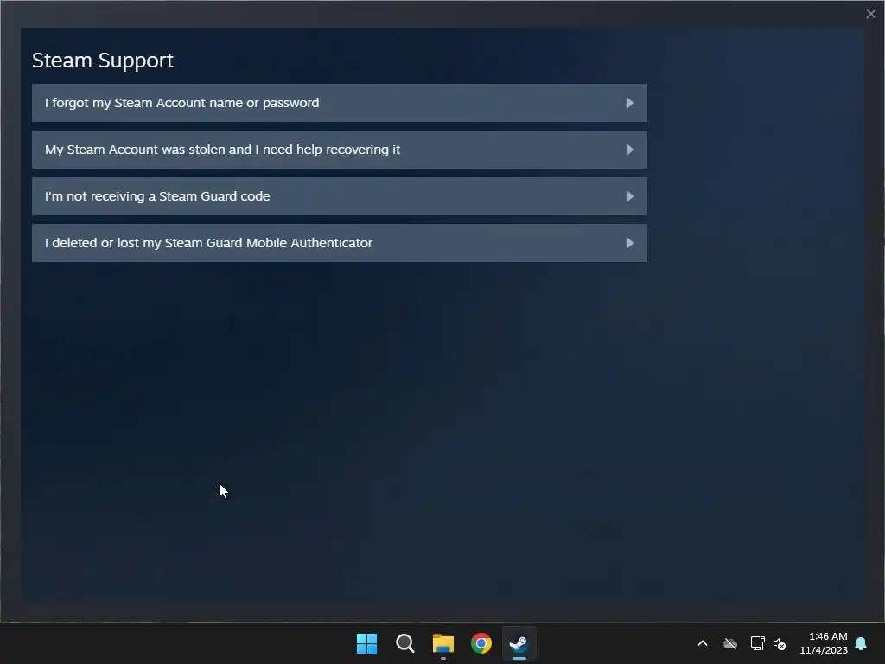Choose 'I deleted or lost my Steam Guard Mobile Authenticator'
This screenshot has height=664, width=885.
339,243
